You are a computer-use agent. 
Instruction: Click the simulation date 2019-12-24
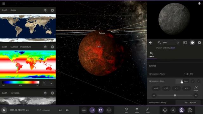[x=19, y=110]
